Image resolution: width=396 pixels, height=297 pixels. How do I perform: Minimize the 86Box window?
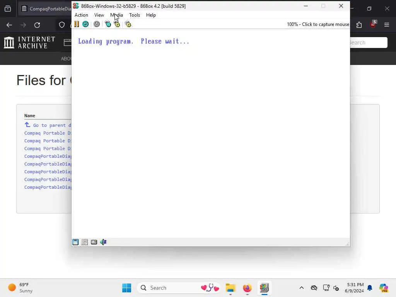(x=306, y=6)
